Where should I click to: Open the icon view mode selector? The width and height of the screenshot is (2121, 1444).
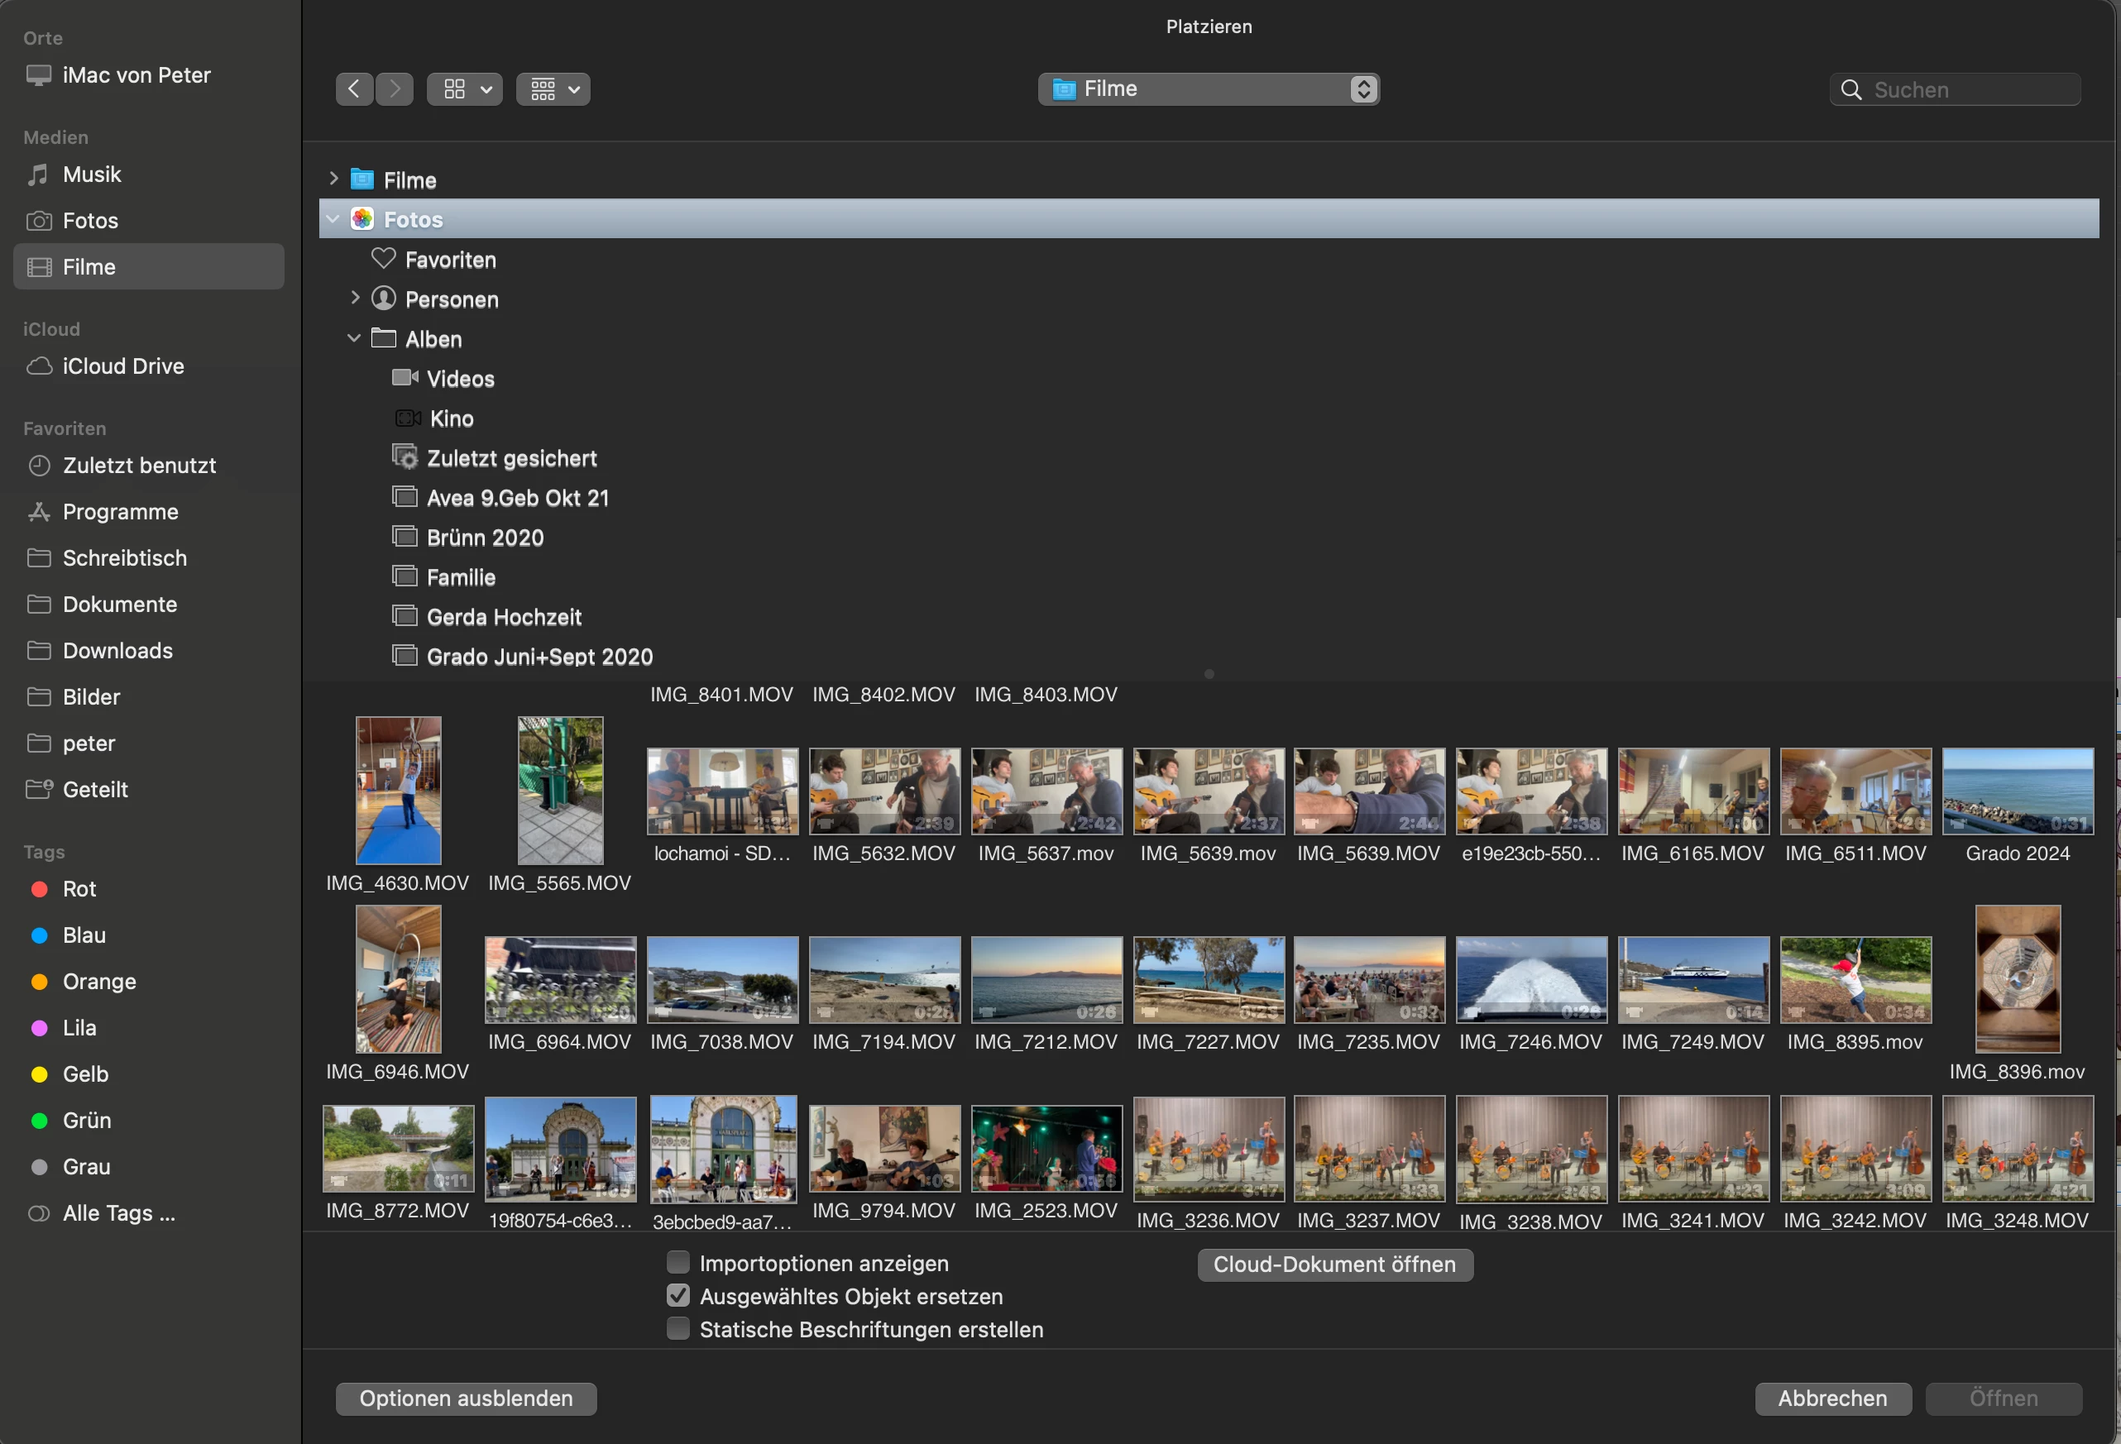click(465, 88)
